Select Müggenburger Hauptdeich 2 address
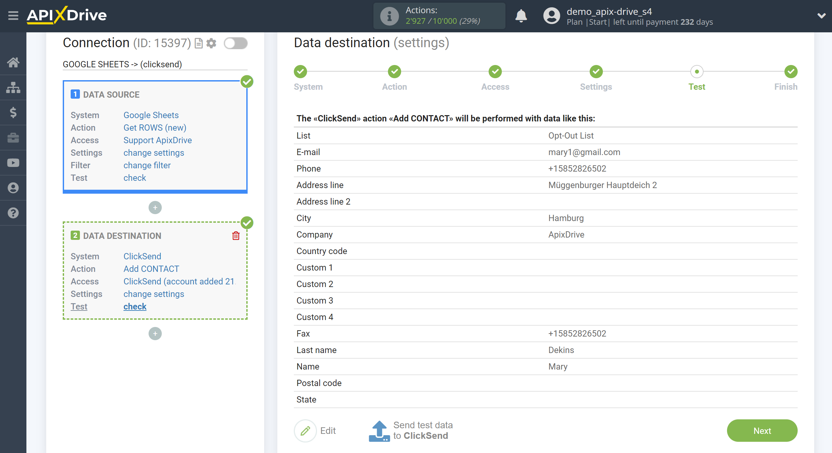This screenshot has height=453, width=832. coord(603,185)
